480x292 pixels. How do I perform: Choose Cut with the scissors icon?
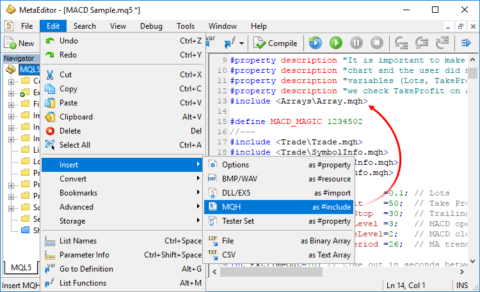[67, 75]
